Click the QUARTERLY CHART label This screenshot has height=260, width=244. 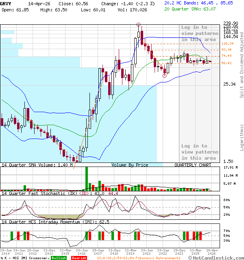coord(193,165)
